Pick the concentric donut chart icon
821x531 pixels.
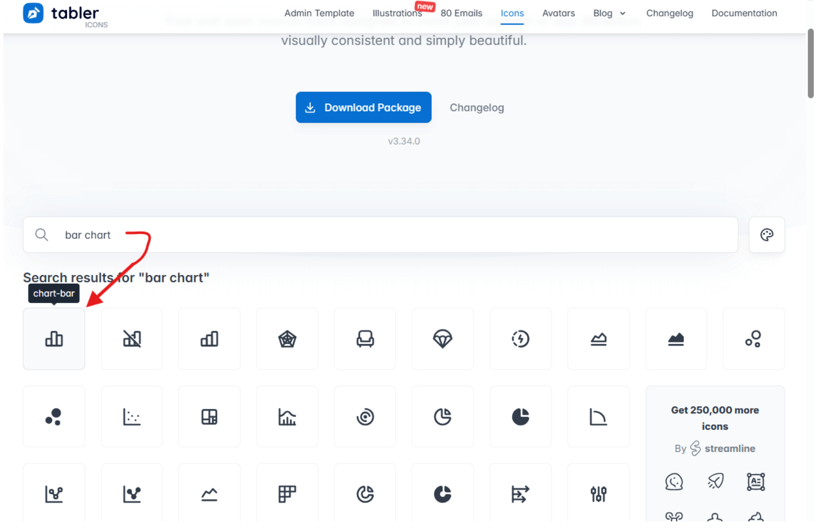coord(365,417)
